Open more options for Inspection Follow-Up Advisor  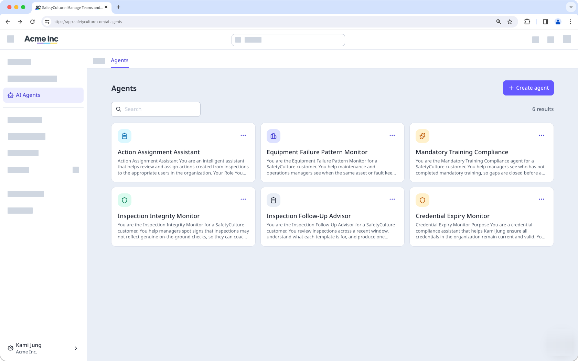[x=392, y=199]
